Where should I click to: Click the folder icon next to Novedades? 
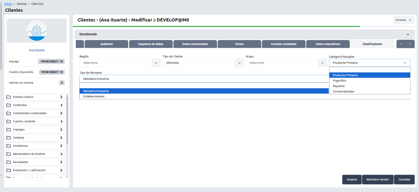9,162
